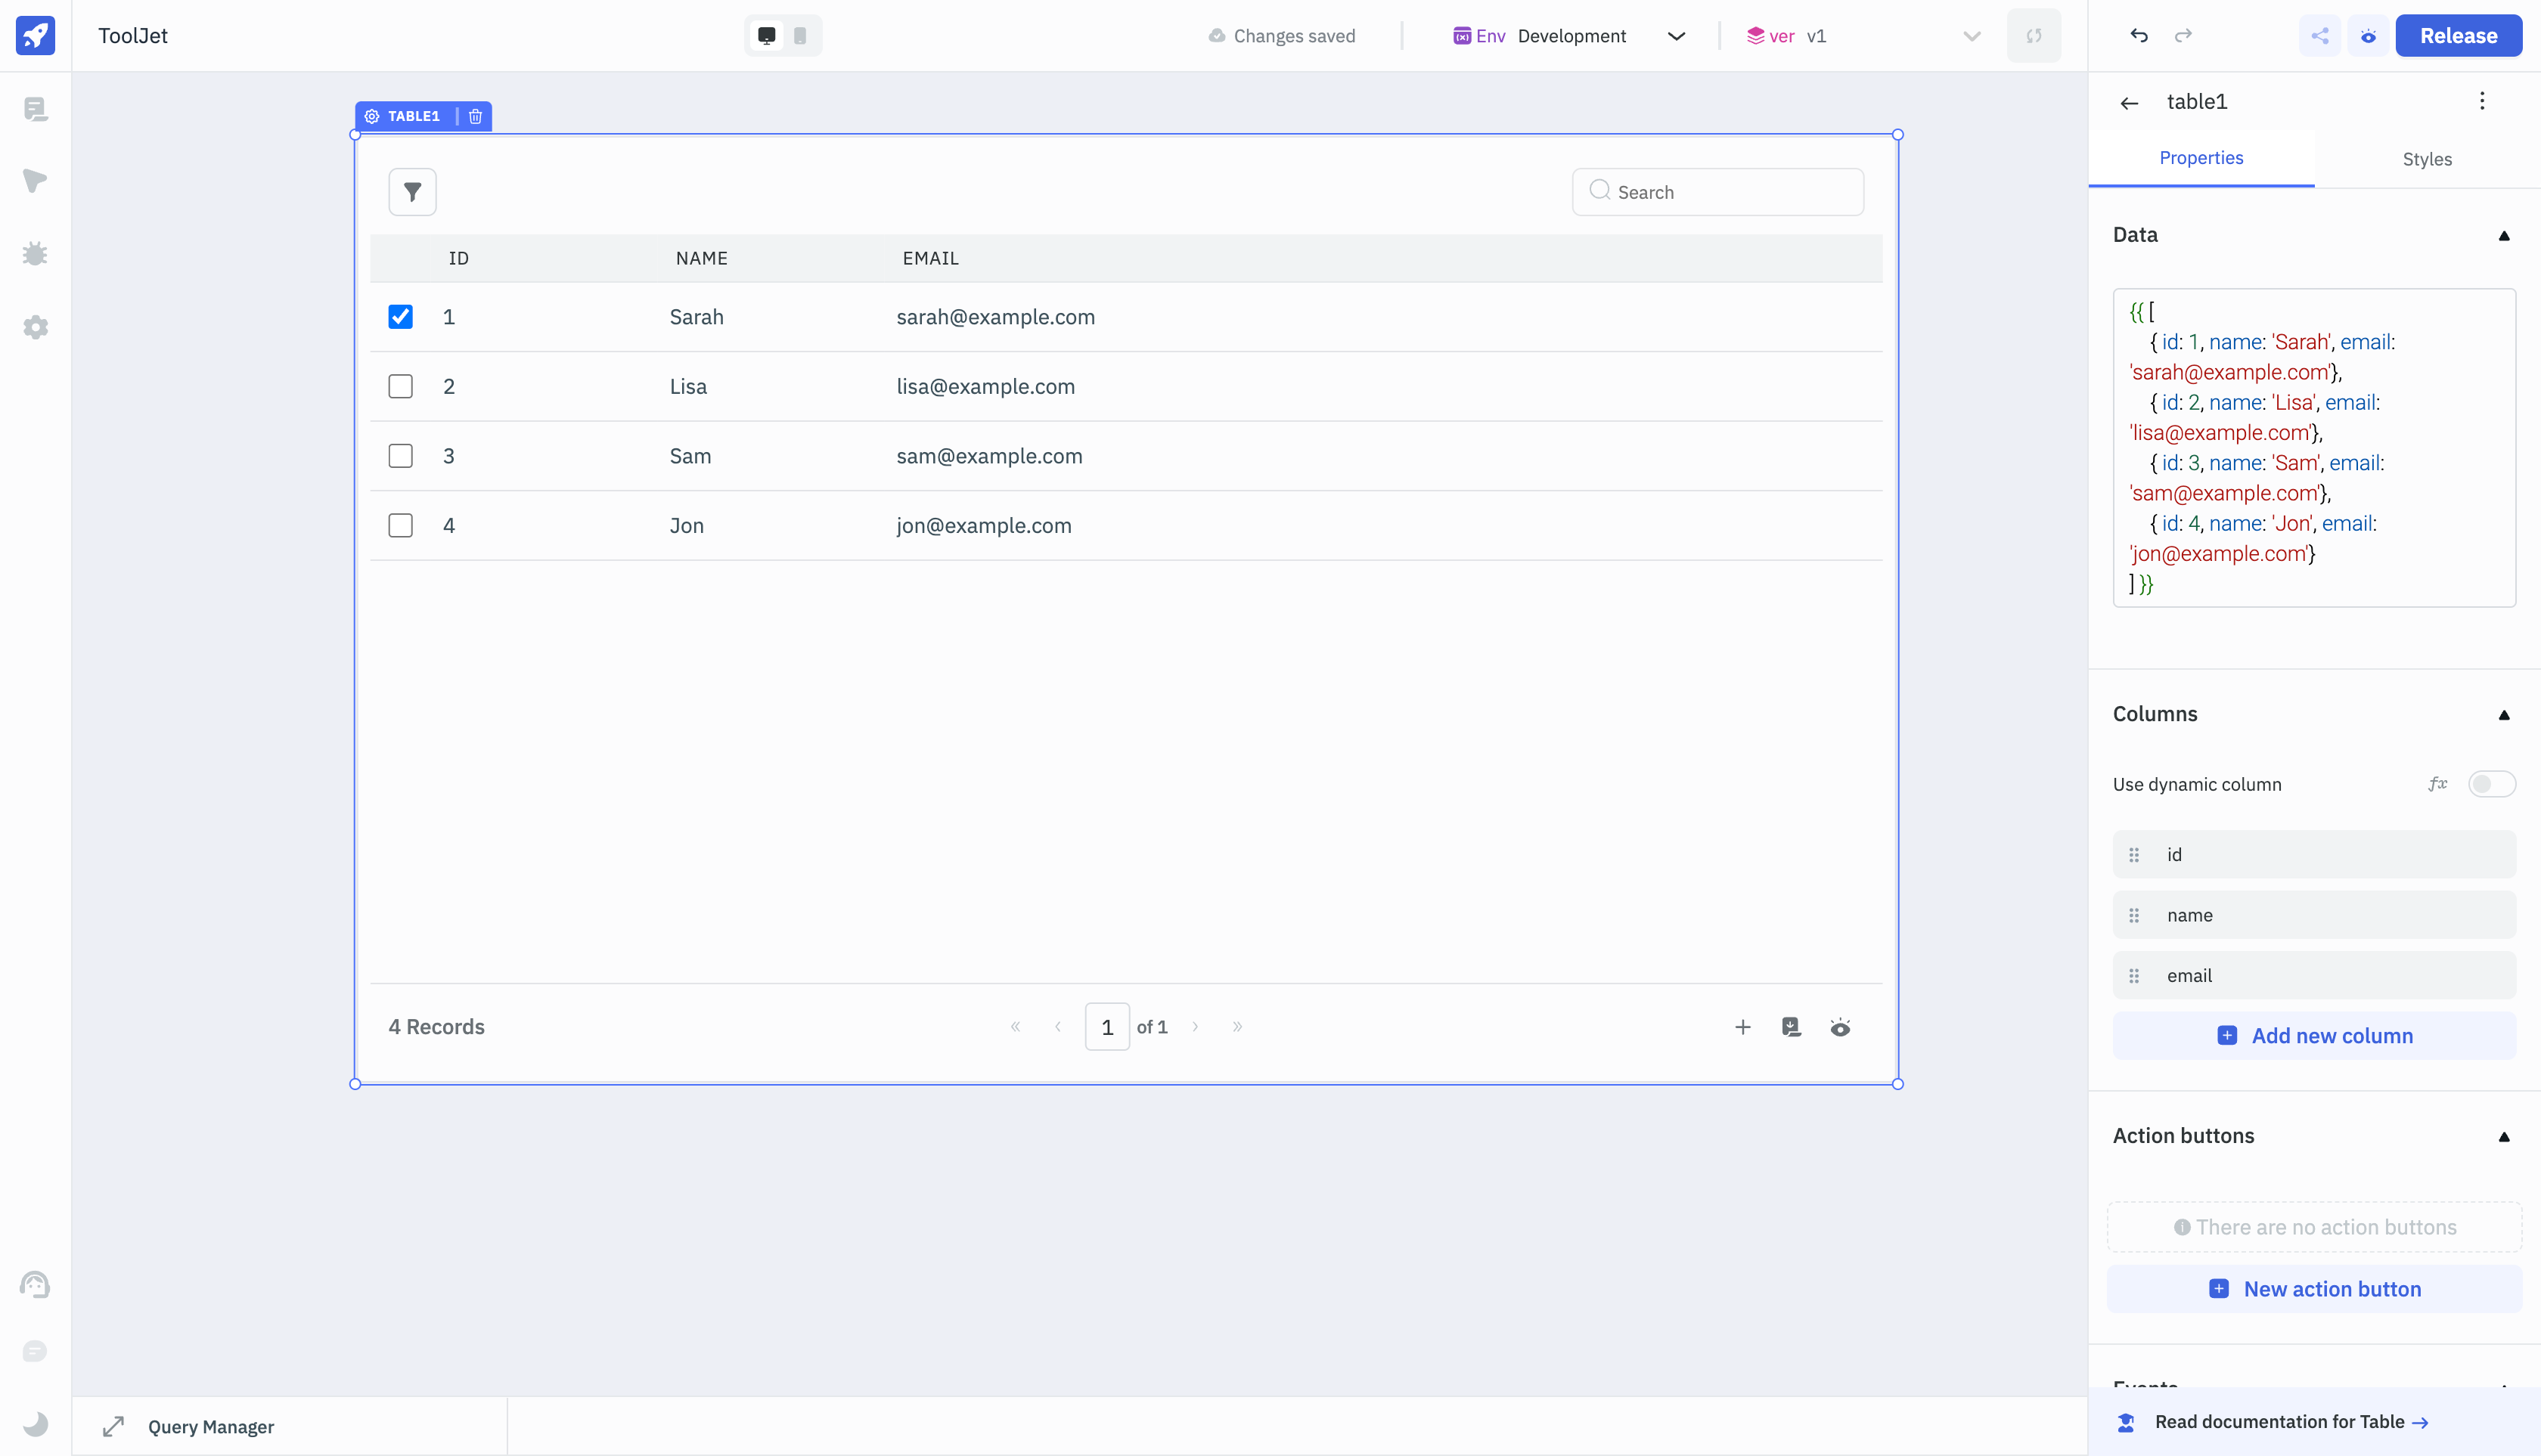Open the table1 three-dot options menu
Screen dimensions: 2541x1456
pyautogui.click(x=2482, y=101)
